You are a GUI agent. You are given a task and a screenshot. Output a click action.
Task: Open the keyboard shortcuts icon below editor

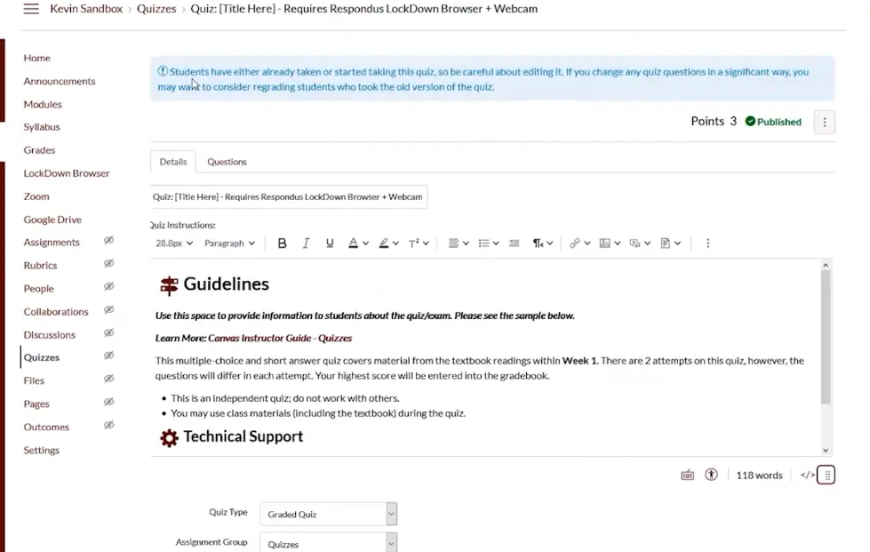687,476
